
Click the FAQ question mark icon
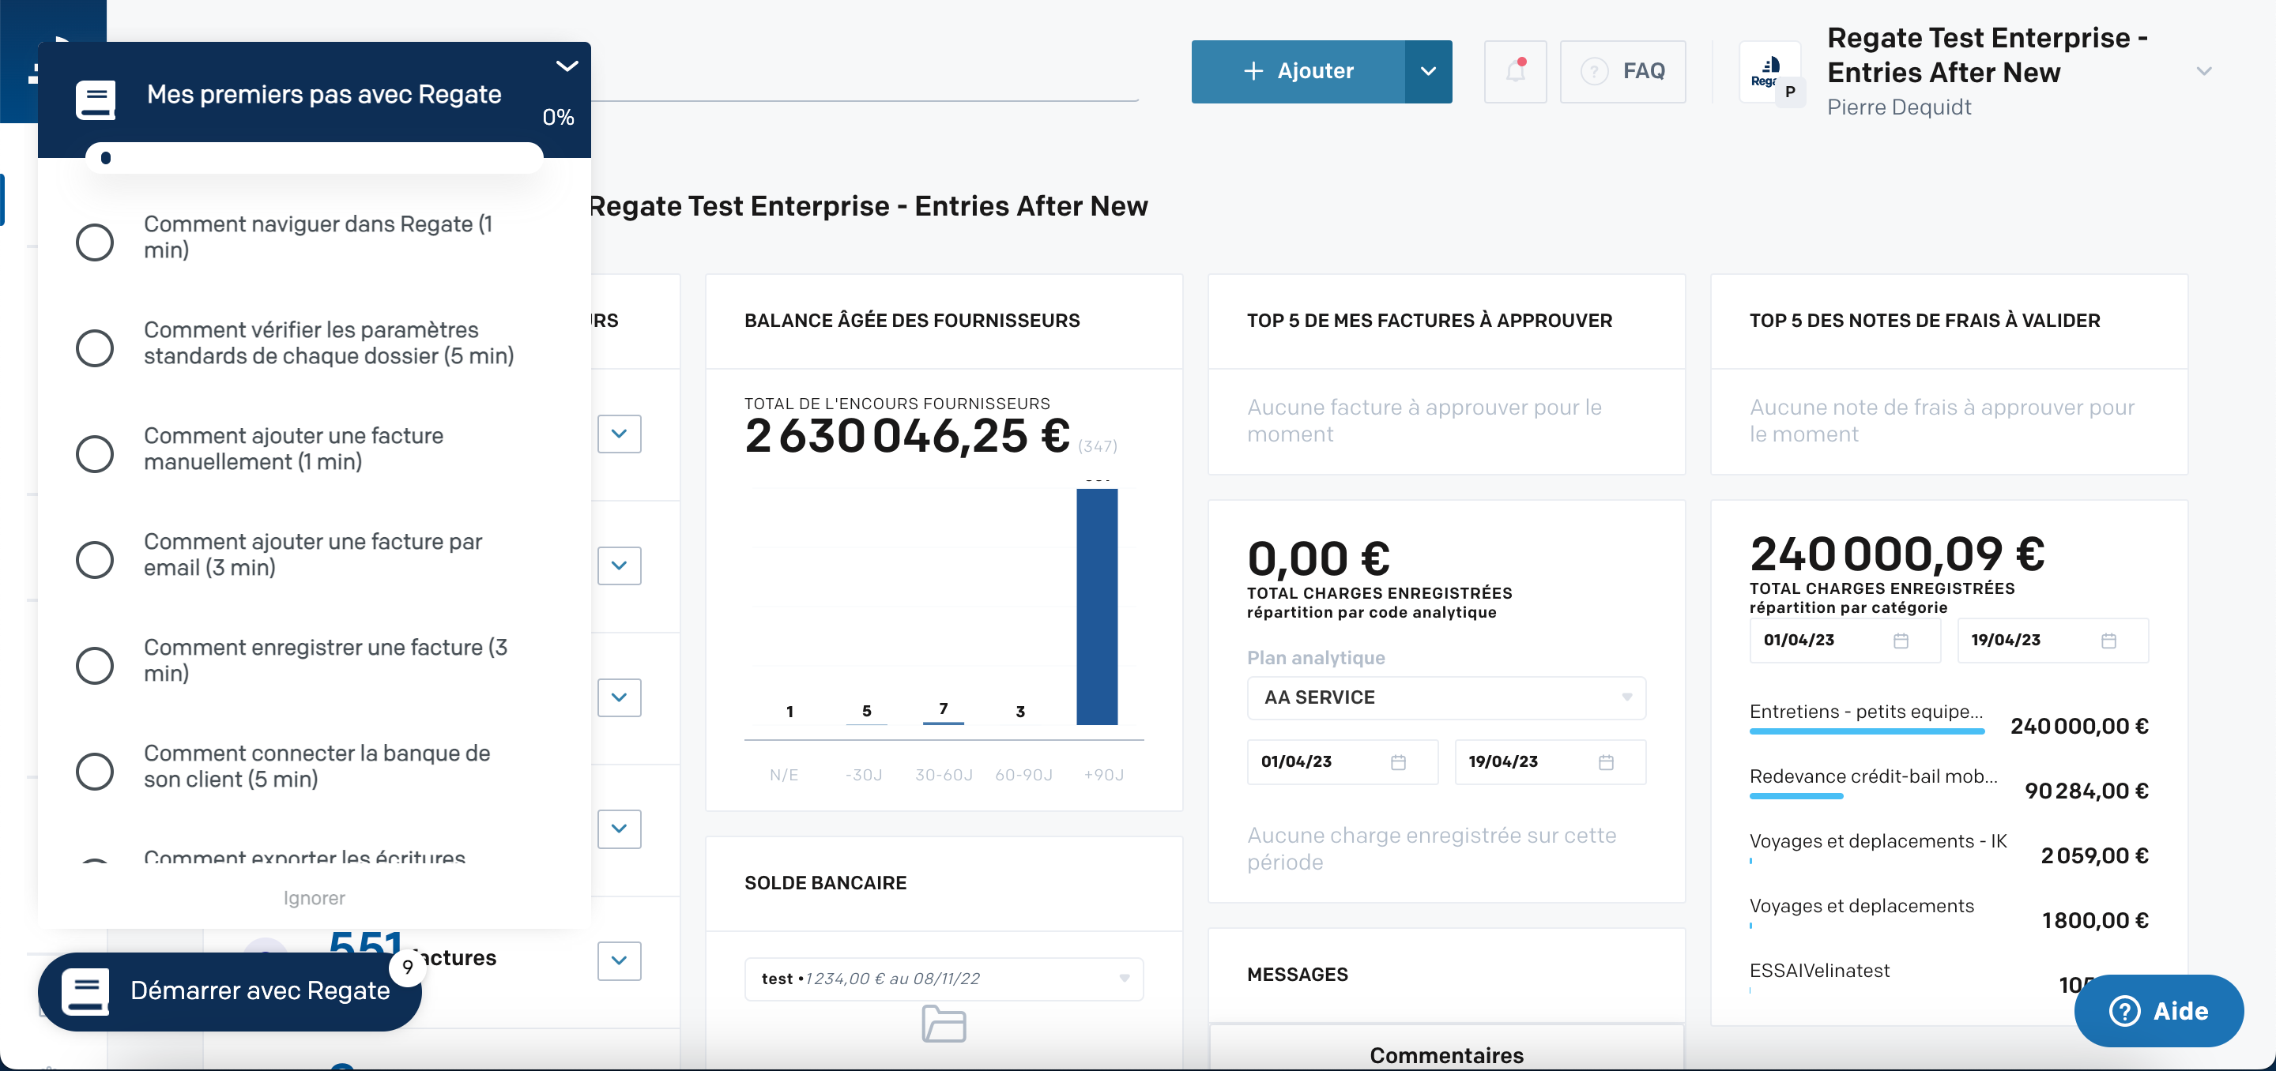pyautogui.click(x=1594, y=70)
